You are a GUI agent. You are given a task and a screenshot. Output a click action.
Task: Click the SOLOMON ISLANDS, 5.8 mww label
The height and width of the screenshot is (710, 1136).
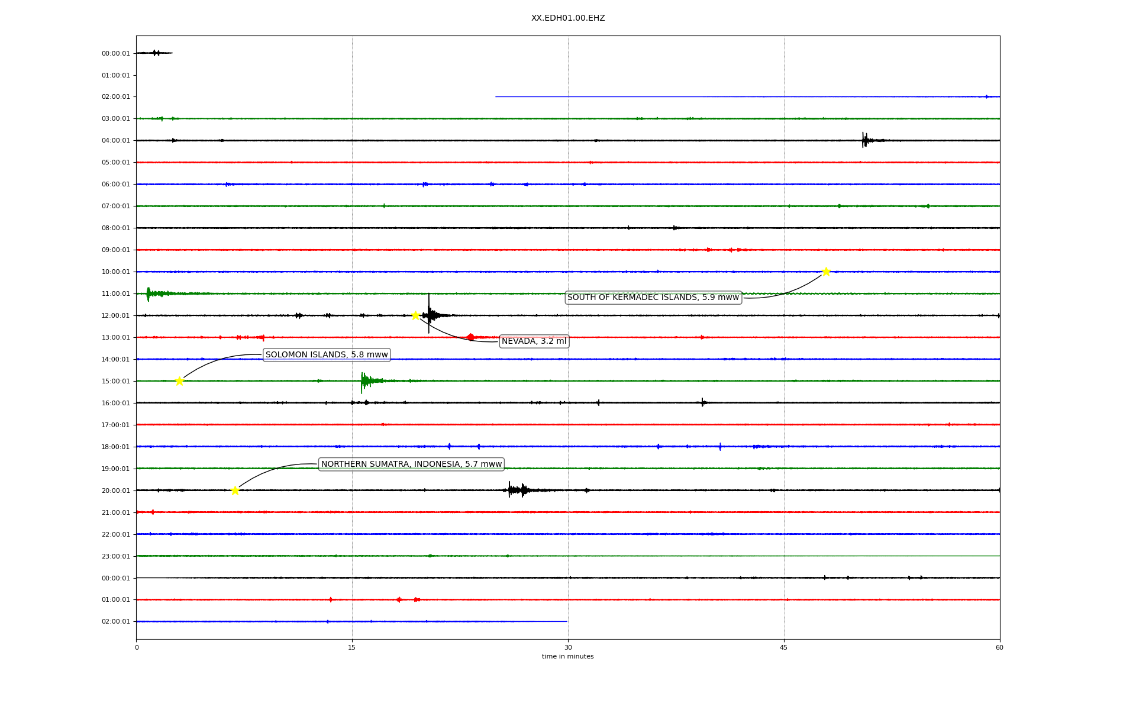tap(327, 355)
